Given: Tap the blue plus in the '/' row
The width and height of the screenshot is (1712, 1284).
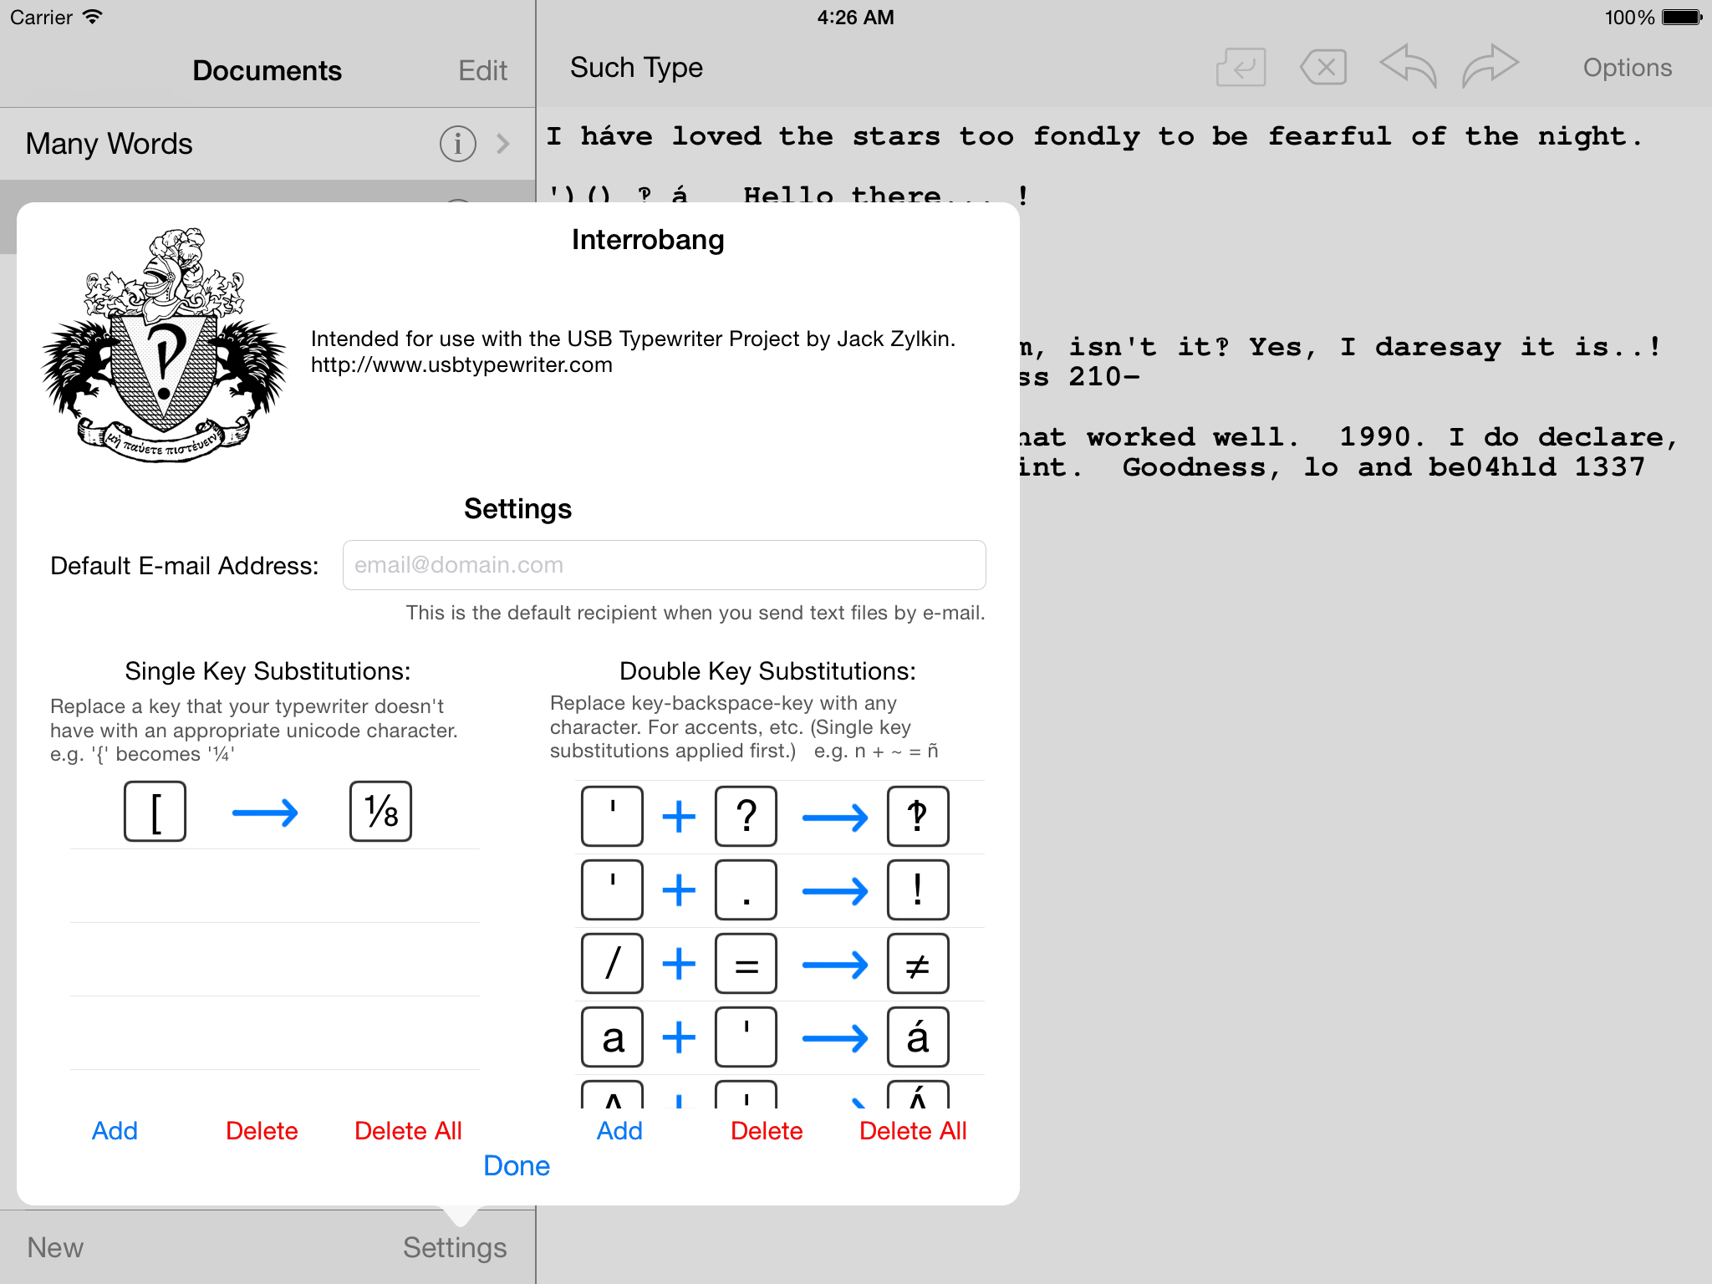Looking at the screenshot, I should 679,964.
